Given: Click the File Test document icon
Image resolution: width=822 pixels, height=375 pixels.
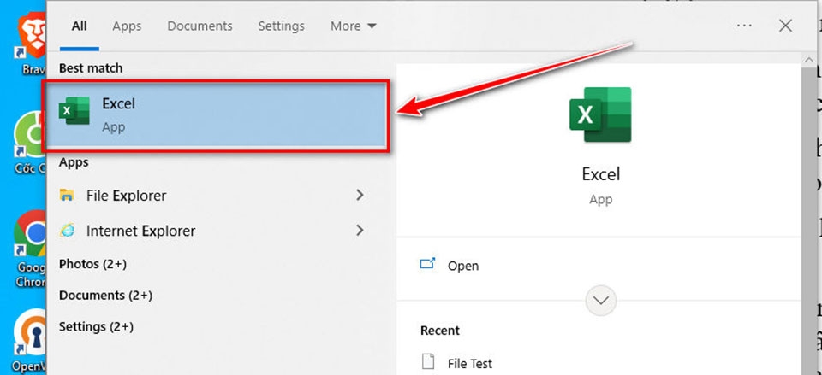Looking at the screenshot, I should [428, 362].
